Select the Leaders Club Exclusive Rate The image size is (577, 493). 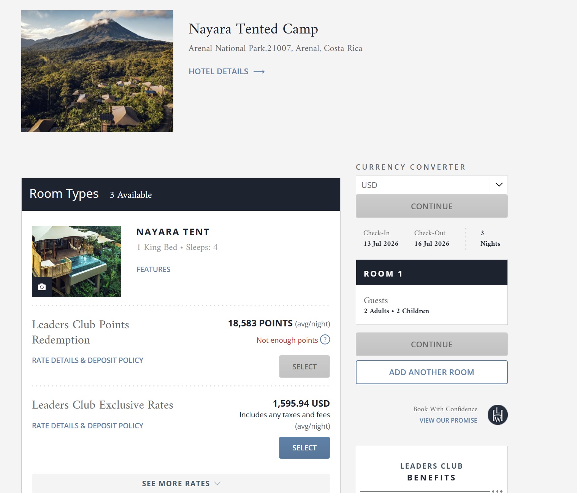(x=304, y=448)
